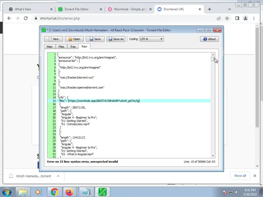Open the Chrome profile avatar
This screenshot has height=197, width=263.
click(x=246, y=18)
